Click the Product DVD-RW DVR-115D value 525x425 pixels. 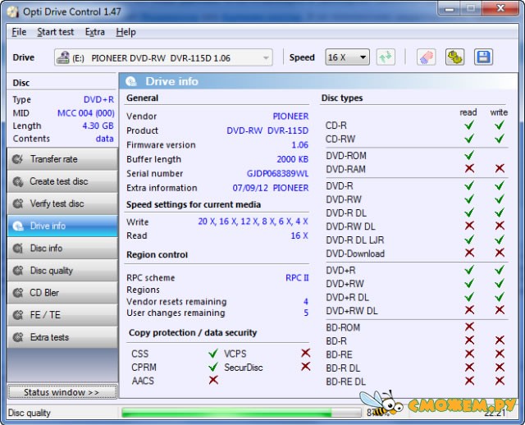267,130
